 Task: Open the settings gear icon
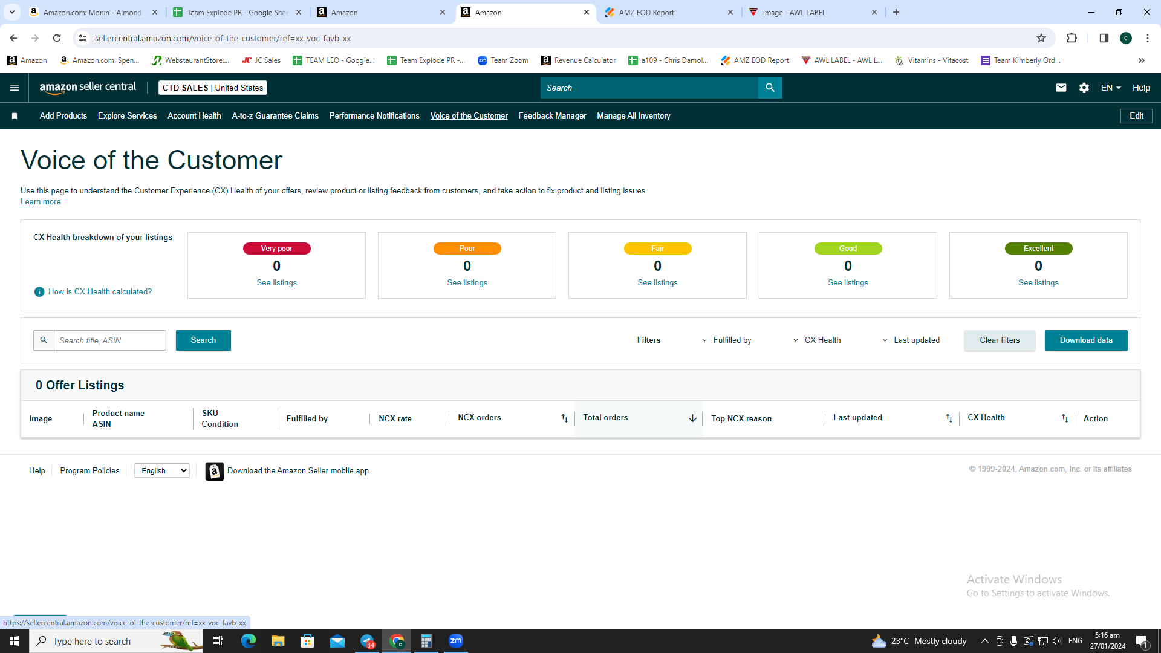[x=1084, y=88]
